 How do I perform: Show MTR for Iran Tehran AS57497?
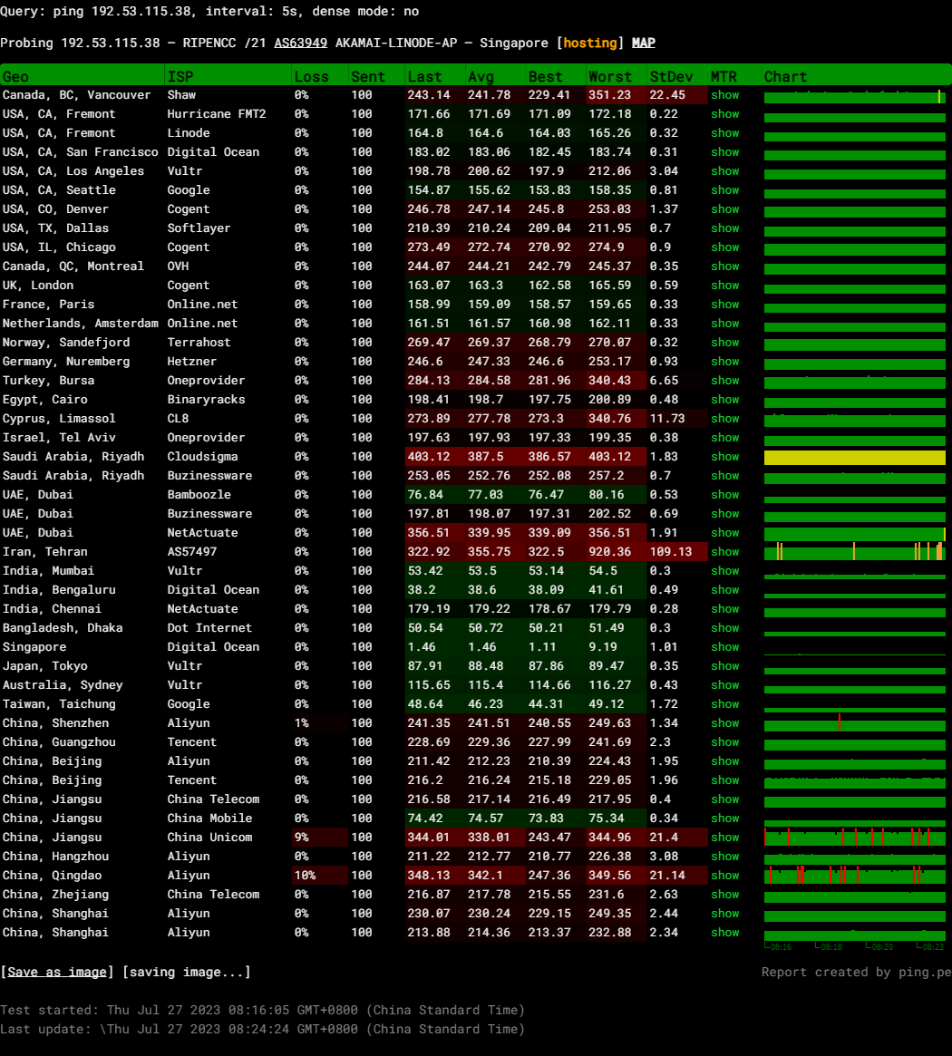725,552
